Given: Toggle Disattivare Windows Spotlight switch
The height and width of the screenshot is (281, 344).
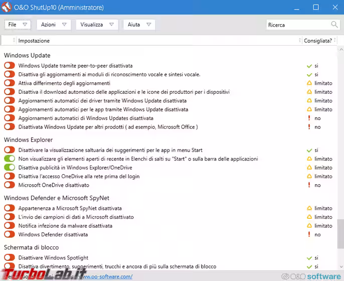Looking at the screenshot, I should point(10,257).
